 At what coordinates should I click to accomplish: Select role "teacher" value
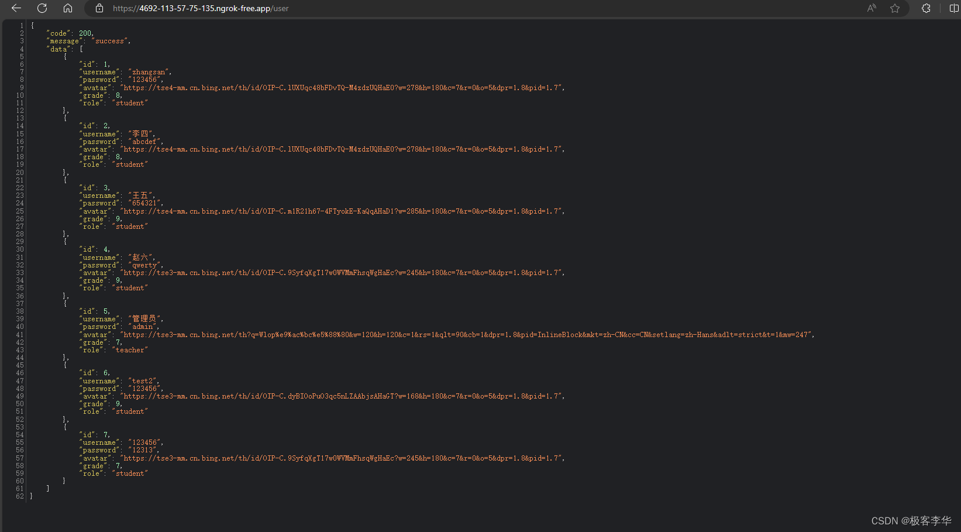pyautogui.click(x=130, y=350)
